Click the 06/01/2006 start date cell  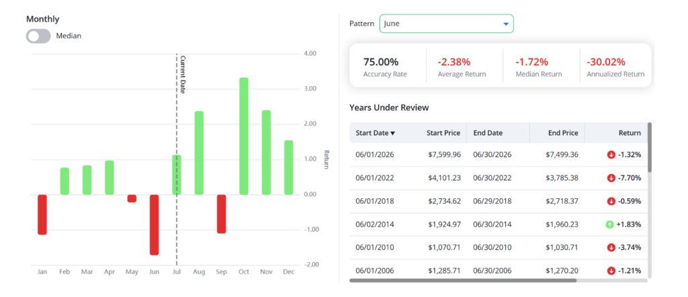375,271
